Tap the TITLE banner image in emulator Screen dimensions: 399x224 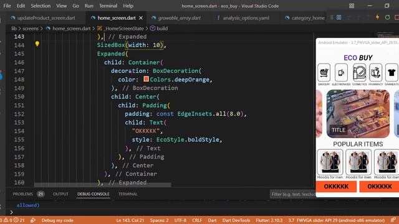[x=358, y=114]
